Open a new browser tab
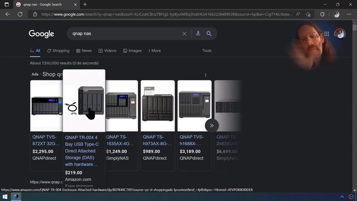Viewport: 357px width, 201px height. [85, 4]
